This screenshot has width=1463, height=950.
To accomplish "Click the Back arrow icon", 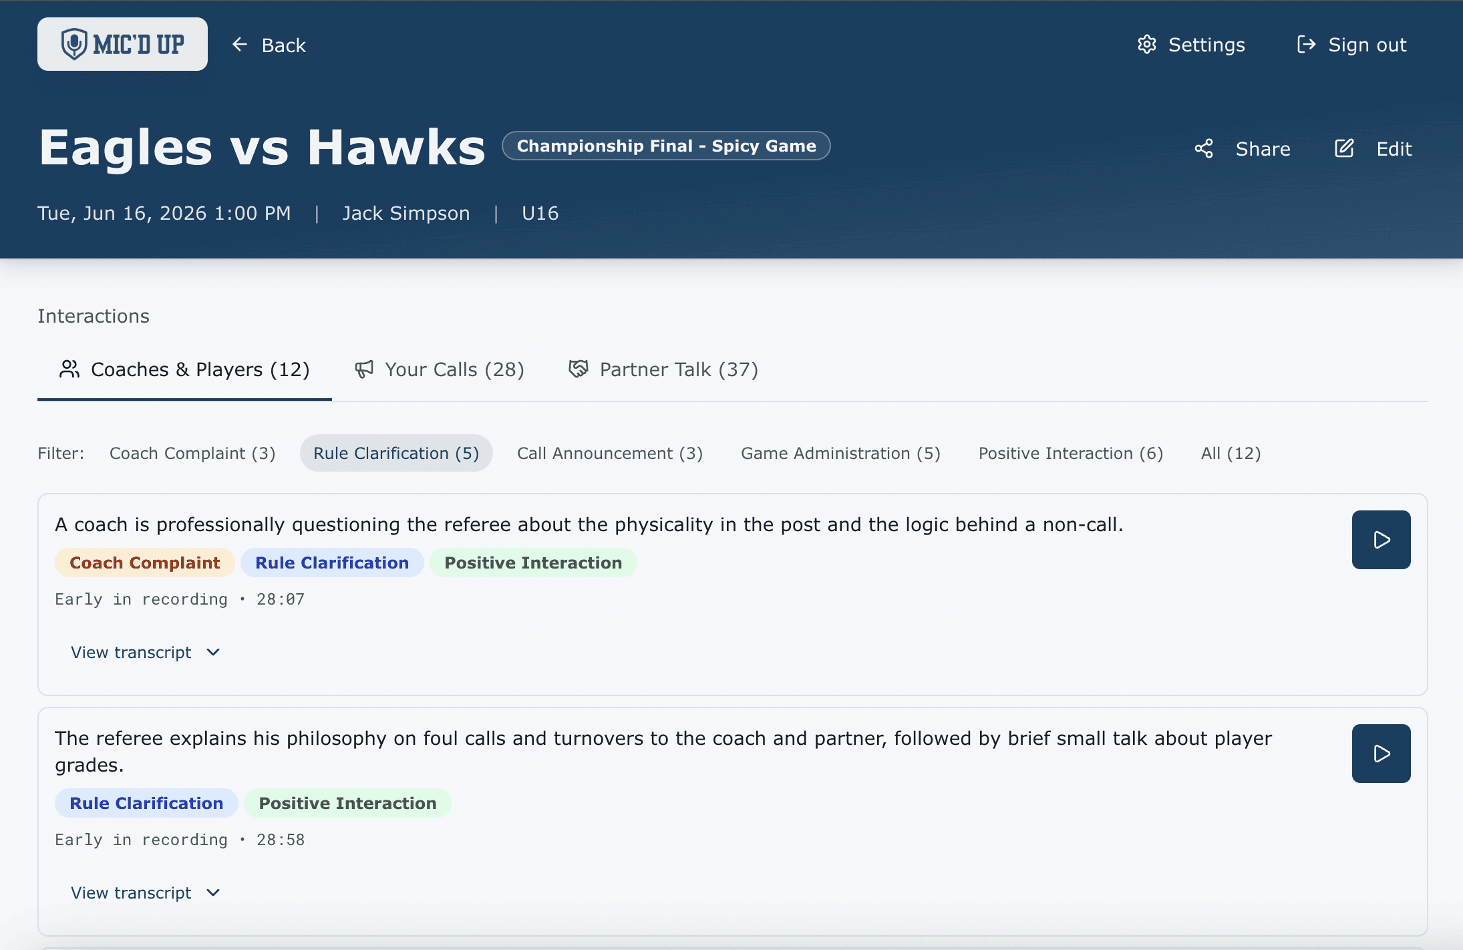I will (239, 45).
